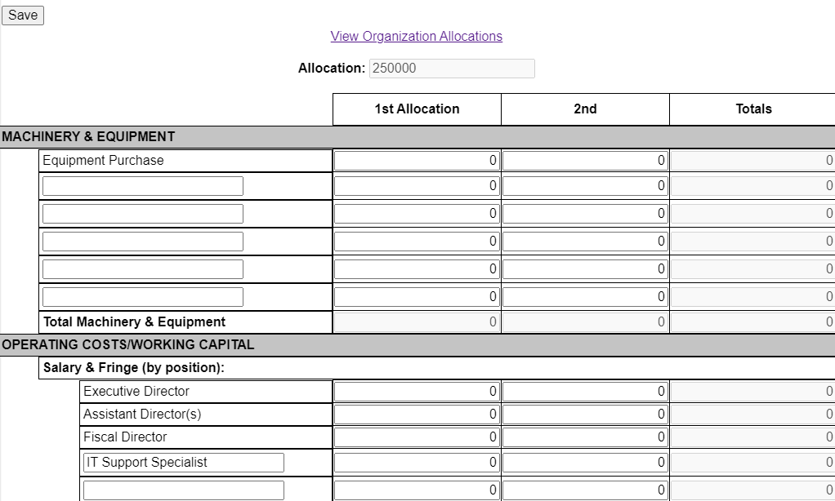This screenshot has width=835, height=501.
Task: Click the Totals column header
Action: (752, 109)
